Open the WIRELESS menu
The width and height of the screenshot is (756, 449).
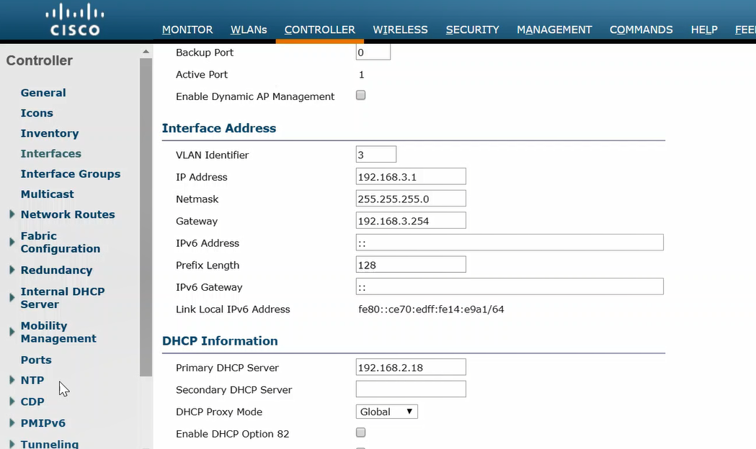400,30
